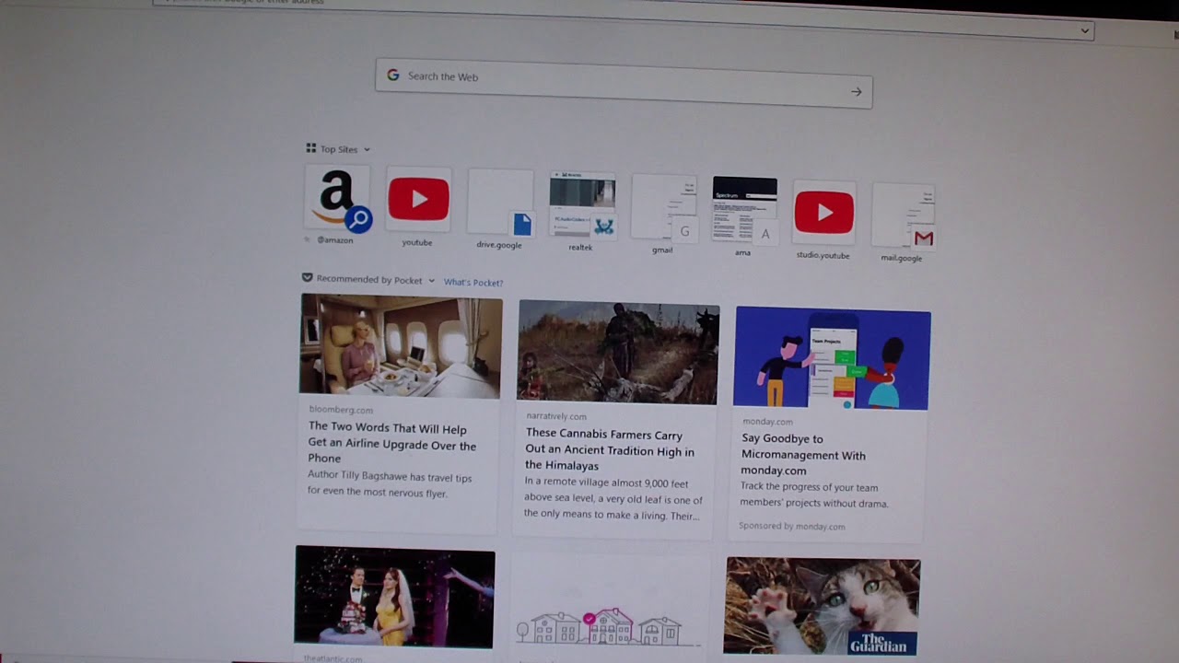The height and width of the screenshot is (663, 1179).
Task: Open the drive.google top site tile
Action: 500,202
